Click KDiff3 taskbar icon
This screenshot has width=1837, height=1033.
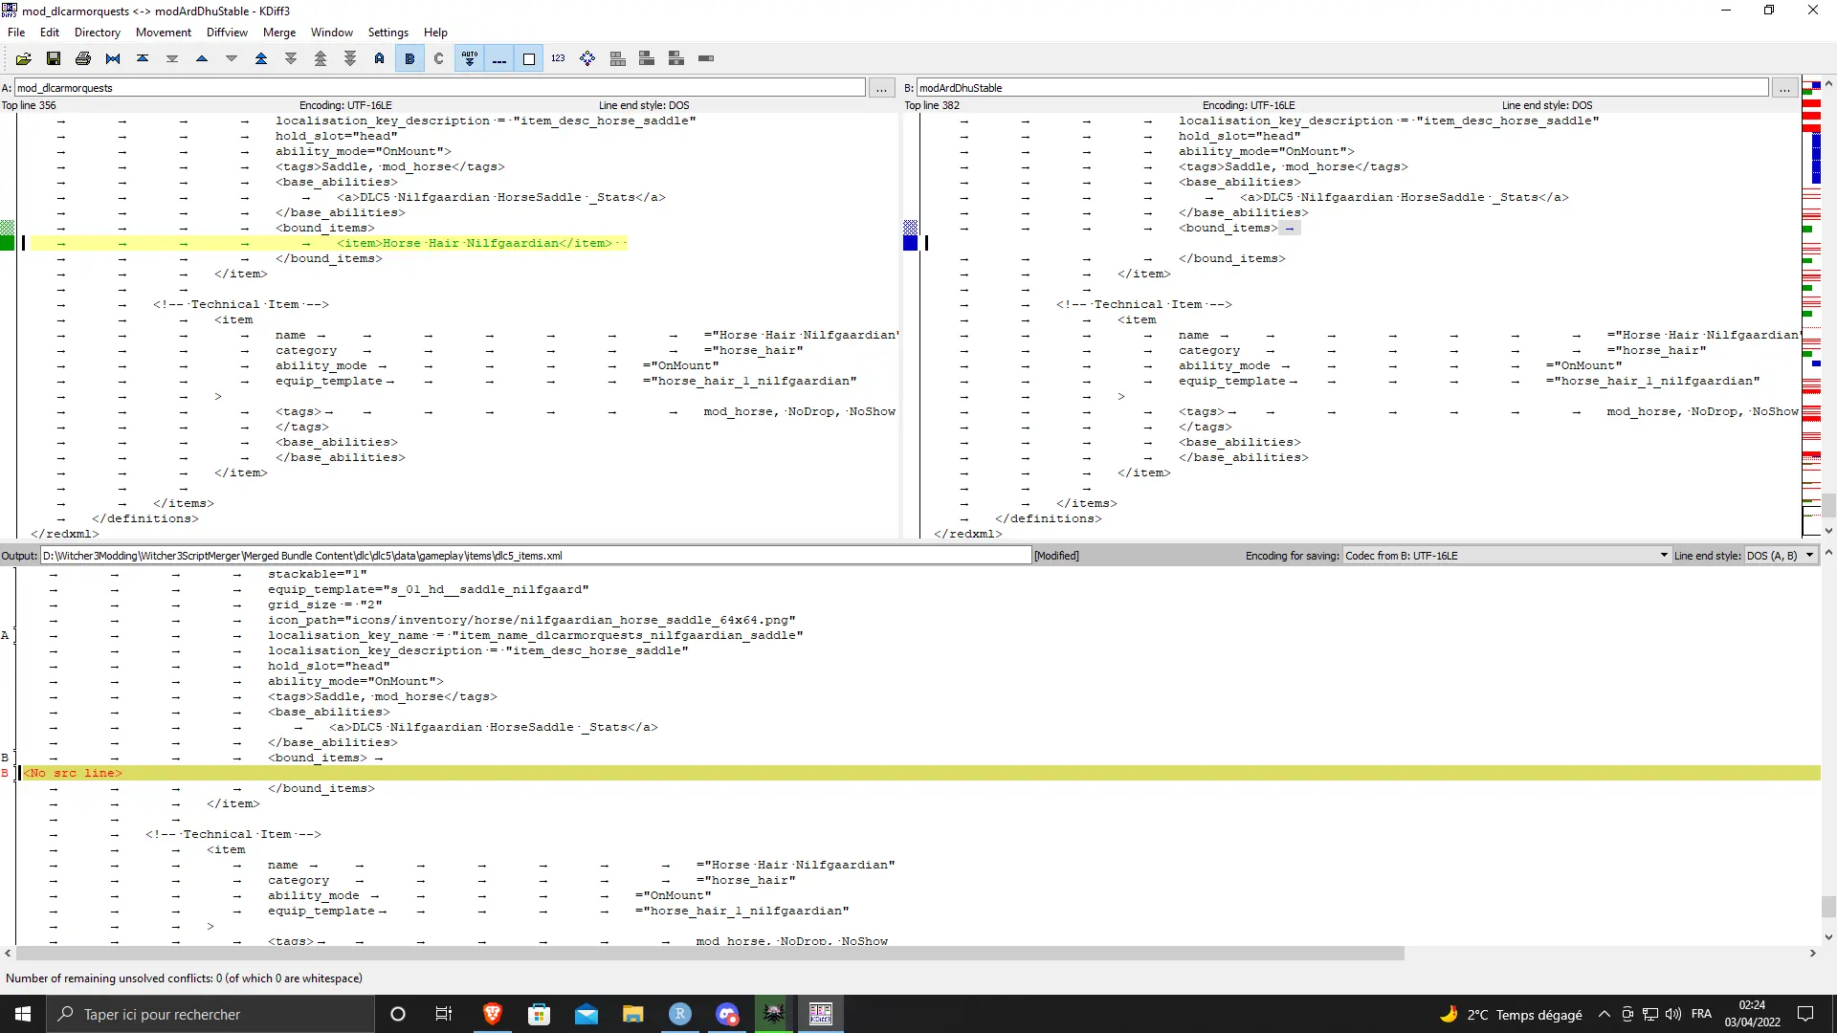click(821, 1014)
